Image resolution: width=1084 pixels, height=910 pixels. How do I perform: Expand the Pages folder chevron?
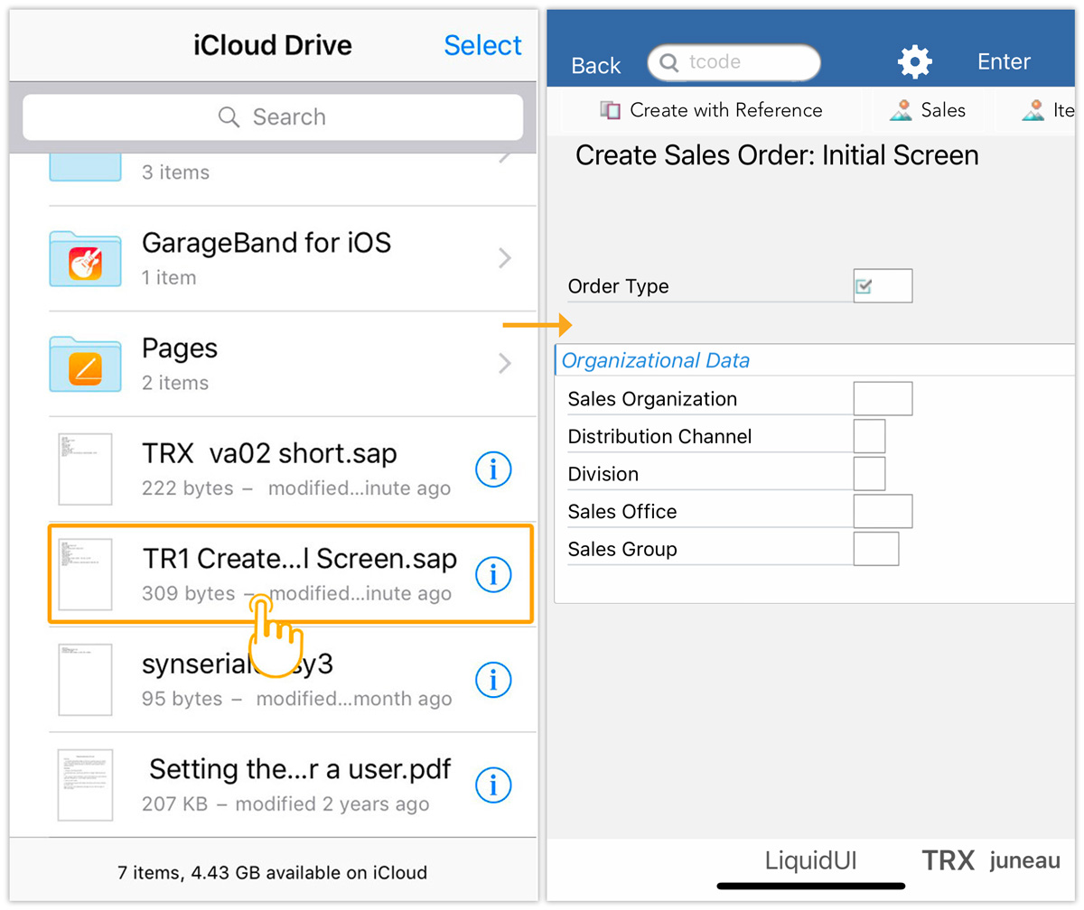click(505, 364)
